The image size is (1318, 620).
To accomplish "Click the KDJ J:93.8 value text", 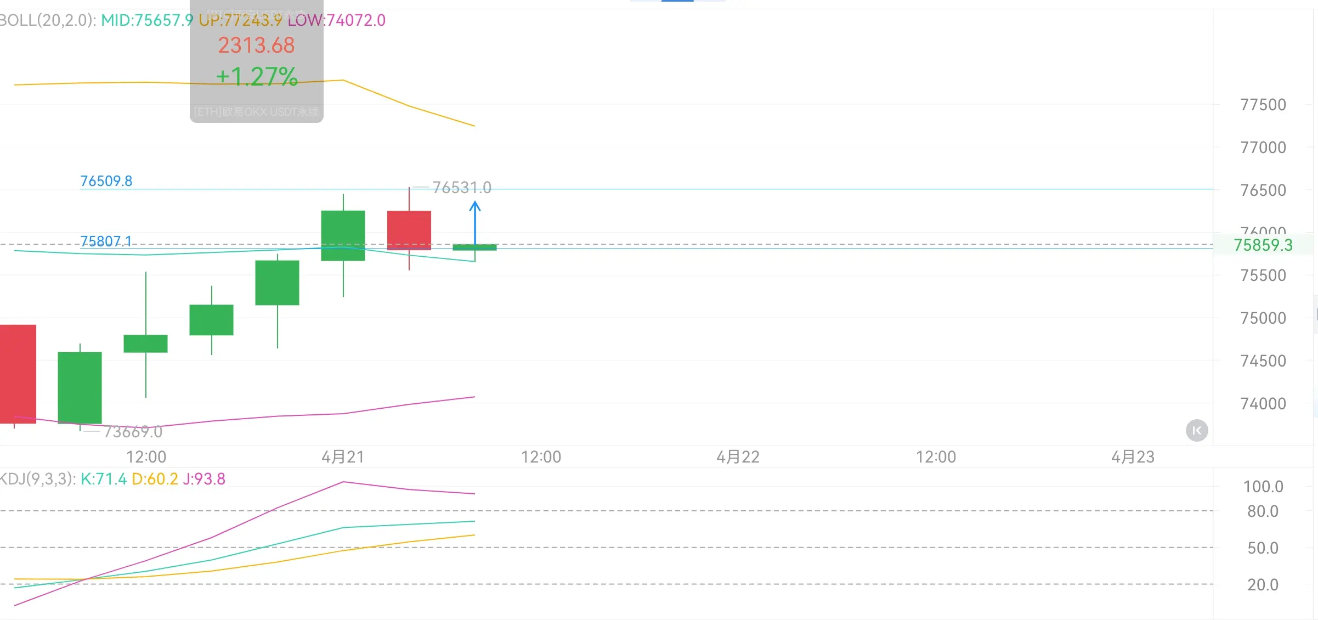I will pyautogui.click(x=204, y=479).
